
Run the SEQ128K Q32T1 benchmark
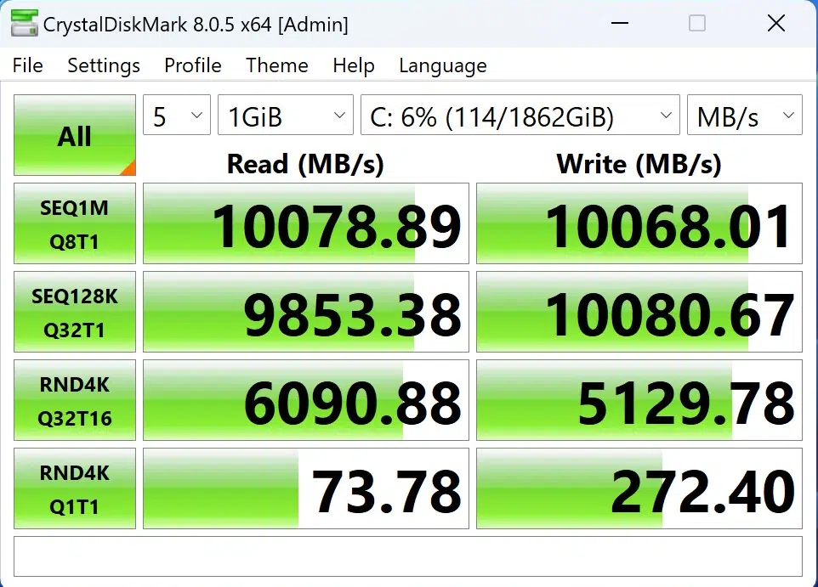75,312
